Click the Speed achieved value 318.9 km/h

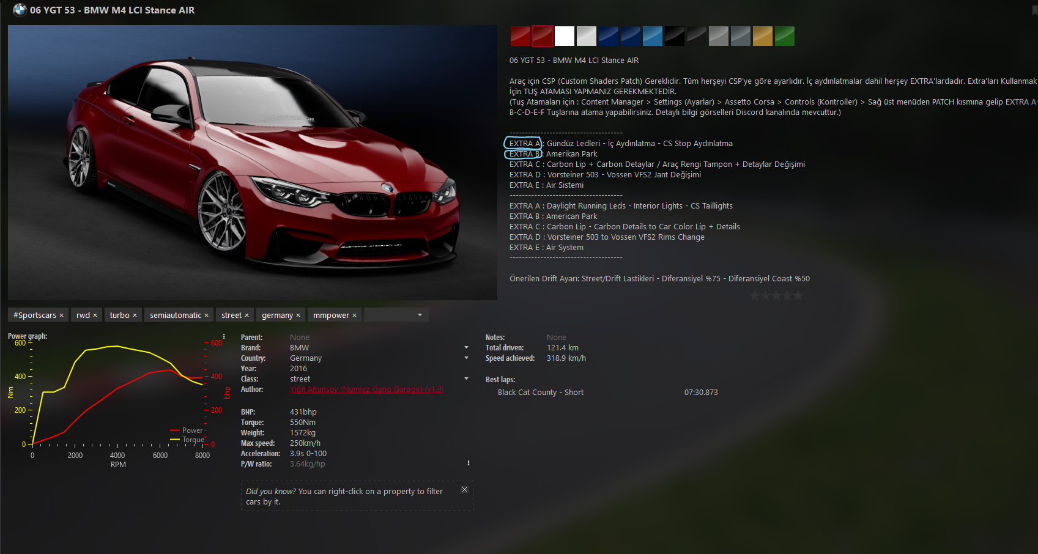pos(566,358)
